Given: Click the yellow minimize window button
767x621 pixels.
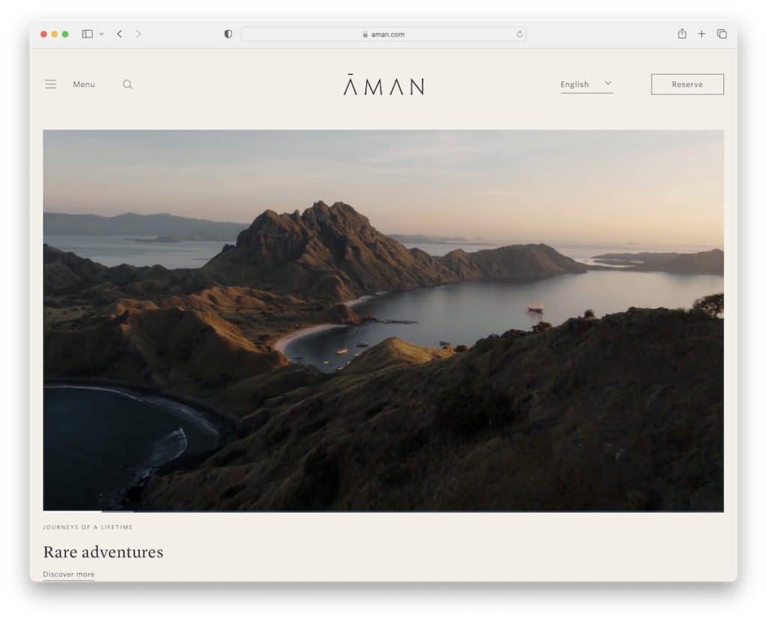Looking at the screenshot, I should pos(54,34).
